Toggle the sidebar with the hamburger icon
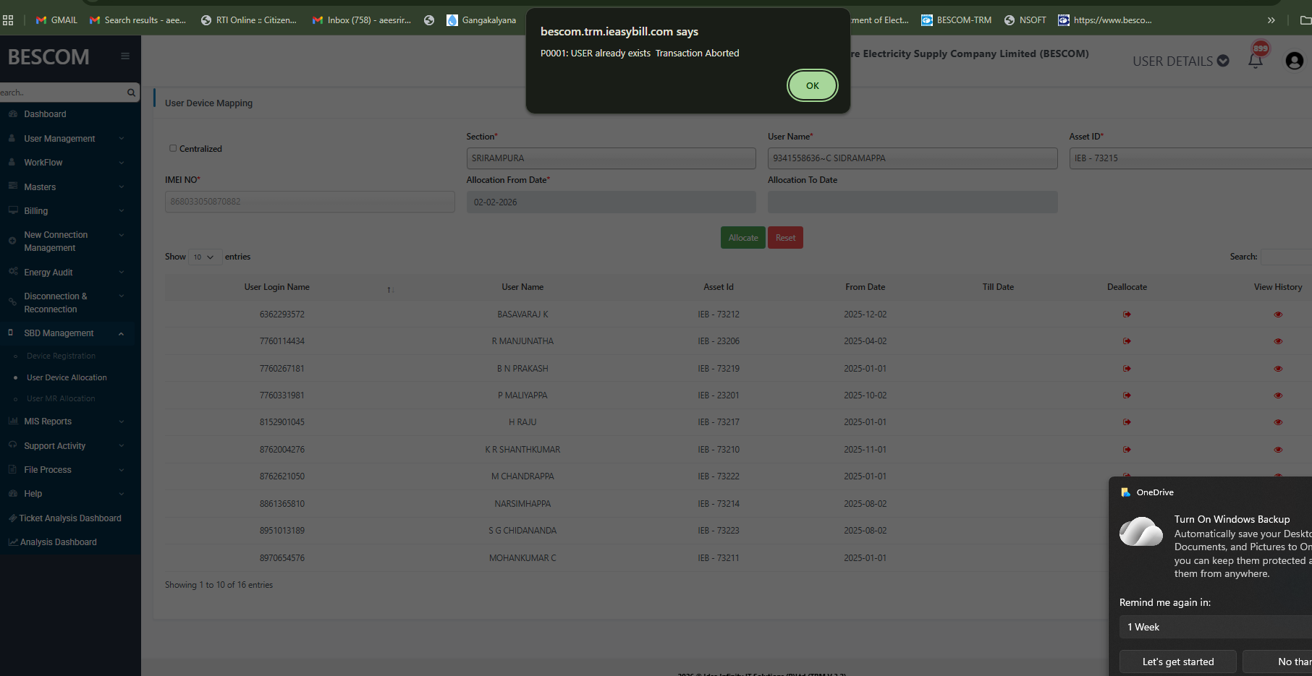The image size is (1312, 676). [125, 56]
